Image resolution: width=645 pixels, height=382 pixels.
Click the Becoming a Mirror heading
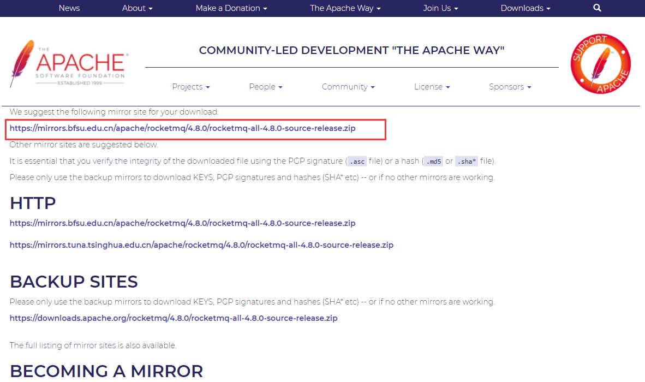106,371
